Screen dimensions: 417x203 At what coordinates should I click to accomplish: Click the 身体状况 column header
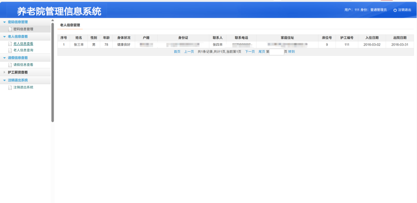coord(124,38)
